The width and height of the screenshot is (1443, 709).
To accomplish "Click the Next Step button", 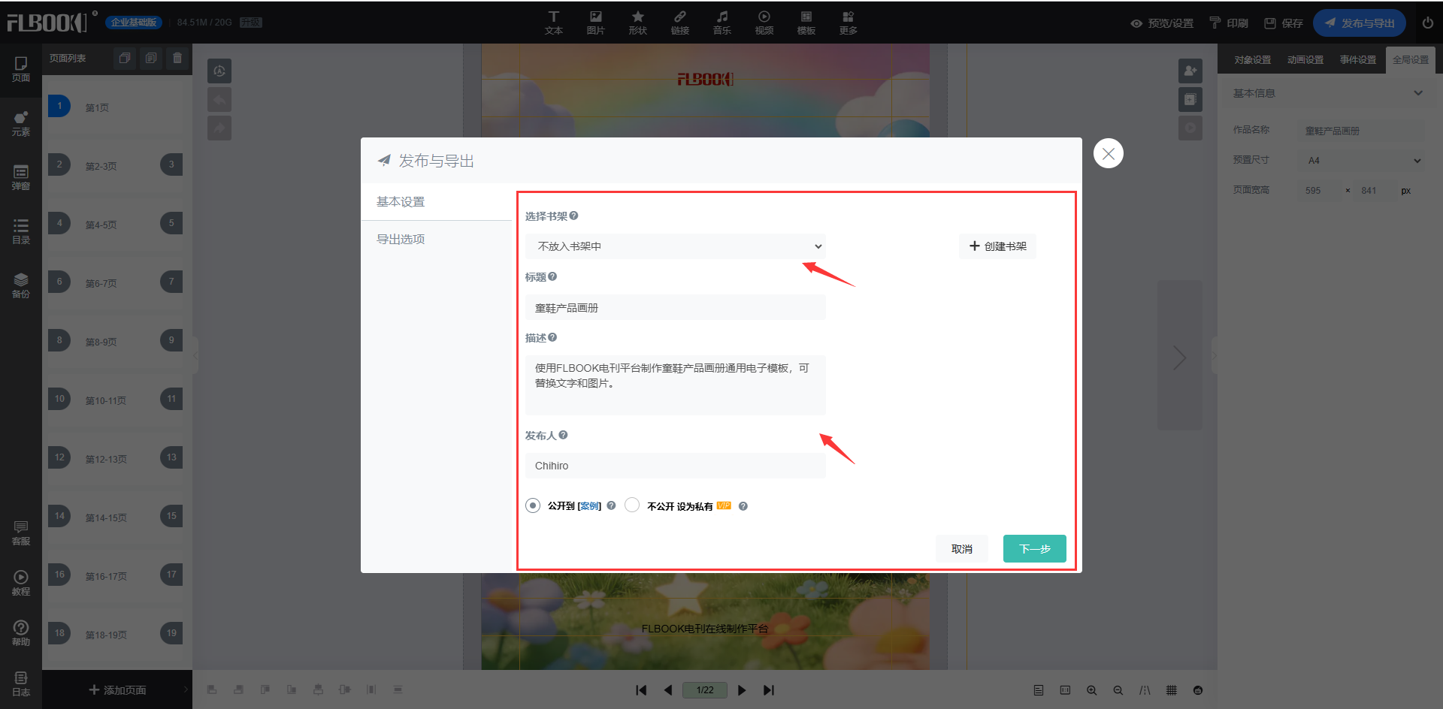I will pyautogui.click(x=1034, y=549).
